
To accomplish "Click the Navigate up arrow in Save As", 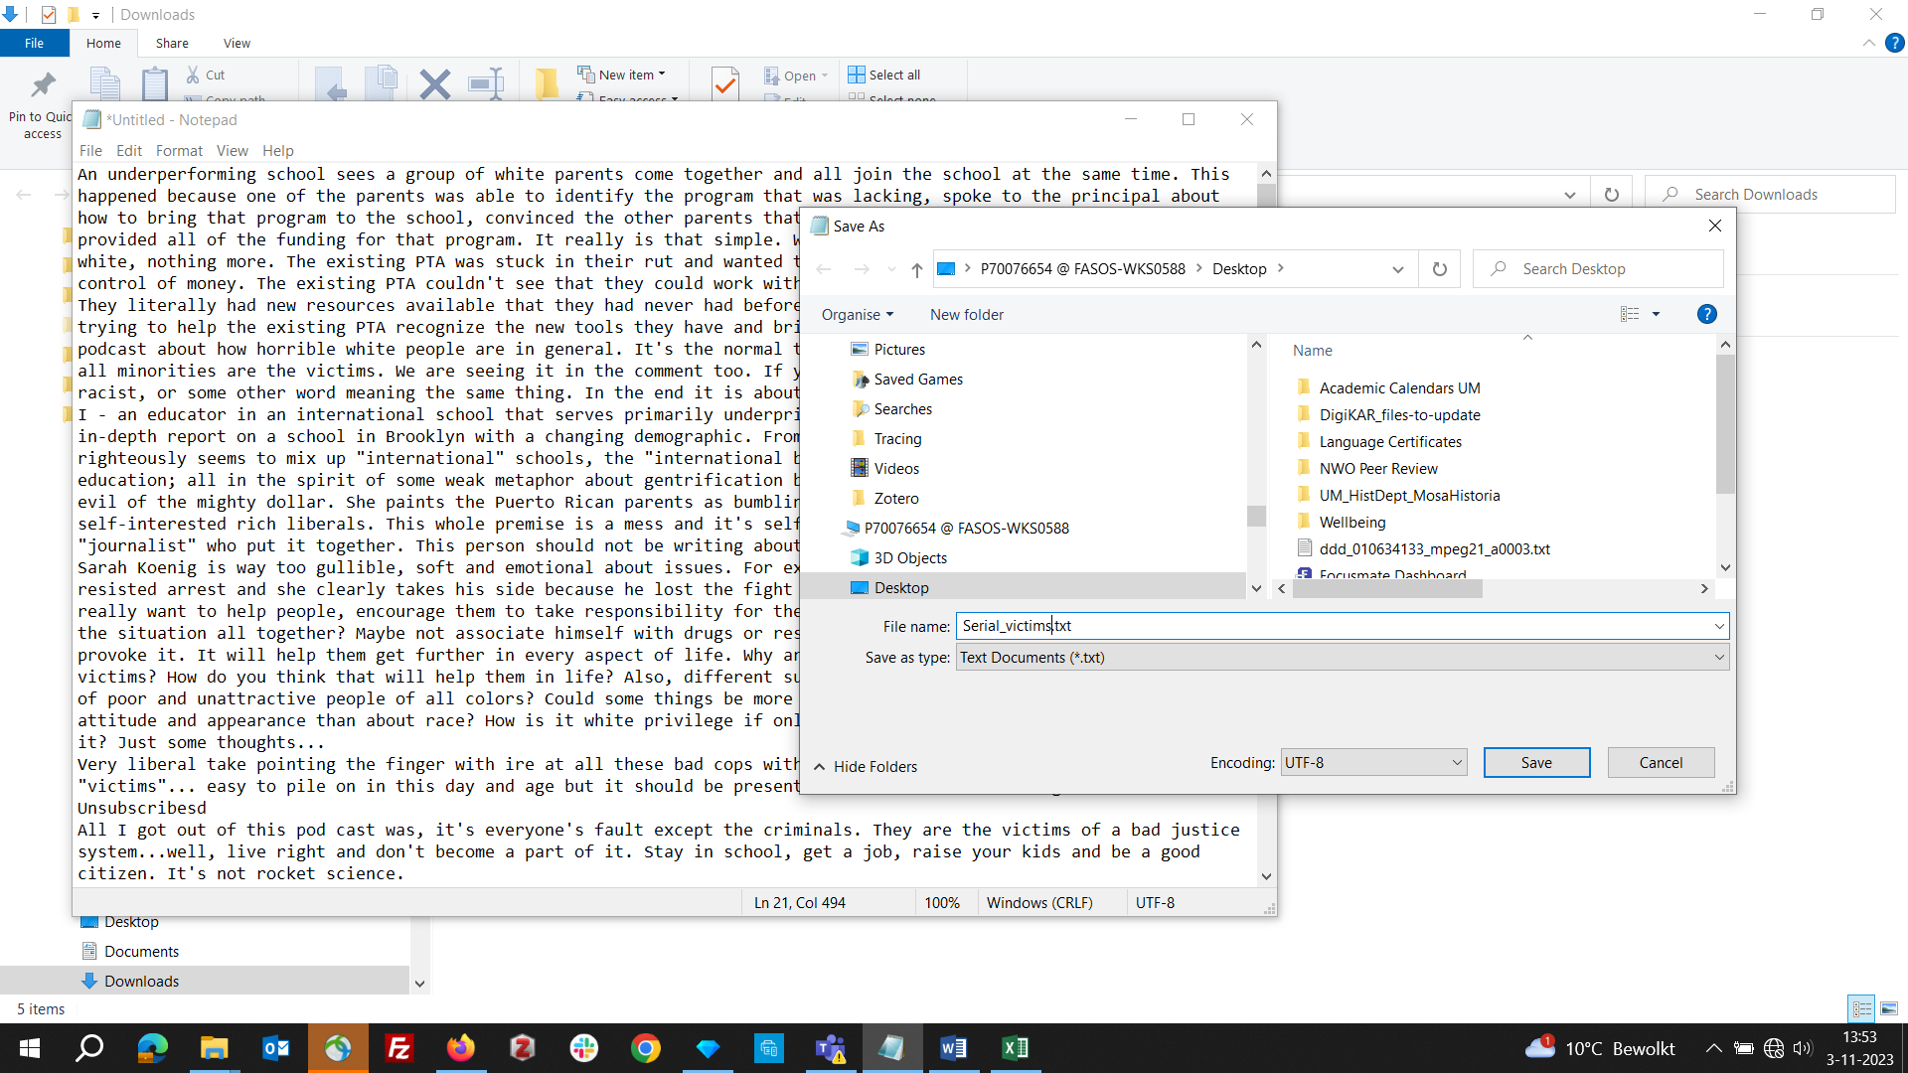I will pyautogui.click(x=917, y=268).
